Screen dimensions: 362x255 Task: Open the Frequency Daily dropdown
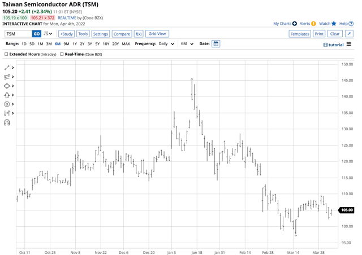click(166, 44)
